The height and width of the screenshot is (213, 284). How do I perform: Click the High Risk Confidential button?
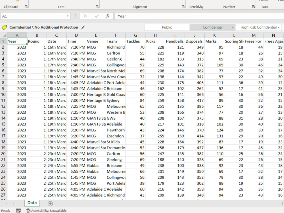coord(258,27)
